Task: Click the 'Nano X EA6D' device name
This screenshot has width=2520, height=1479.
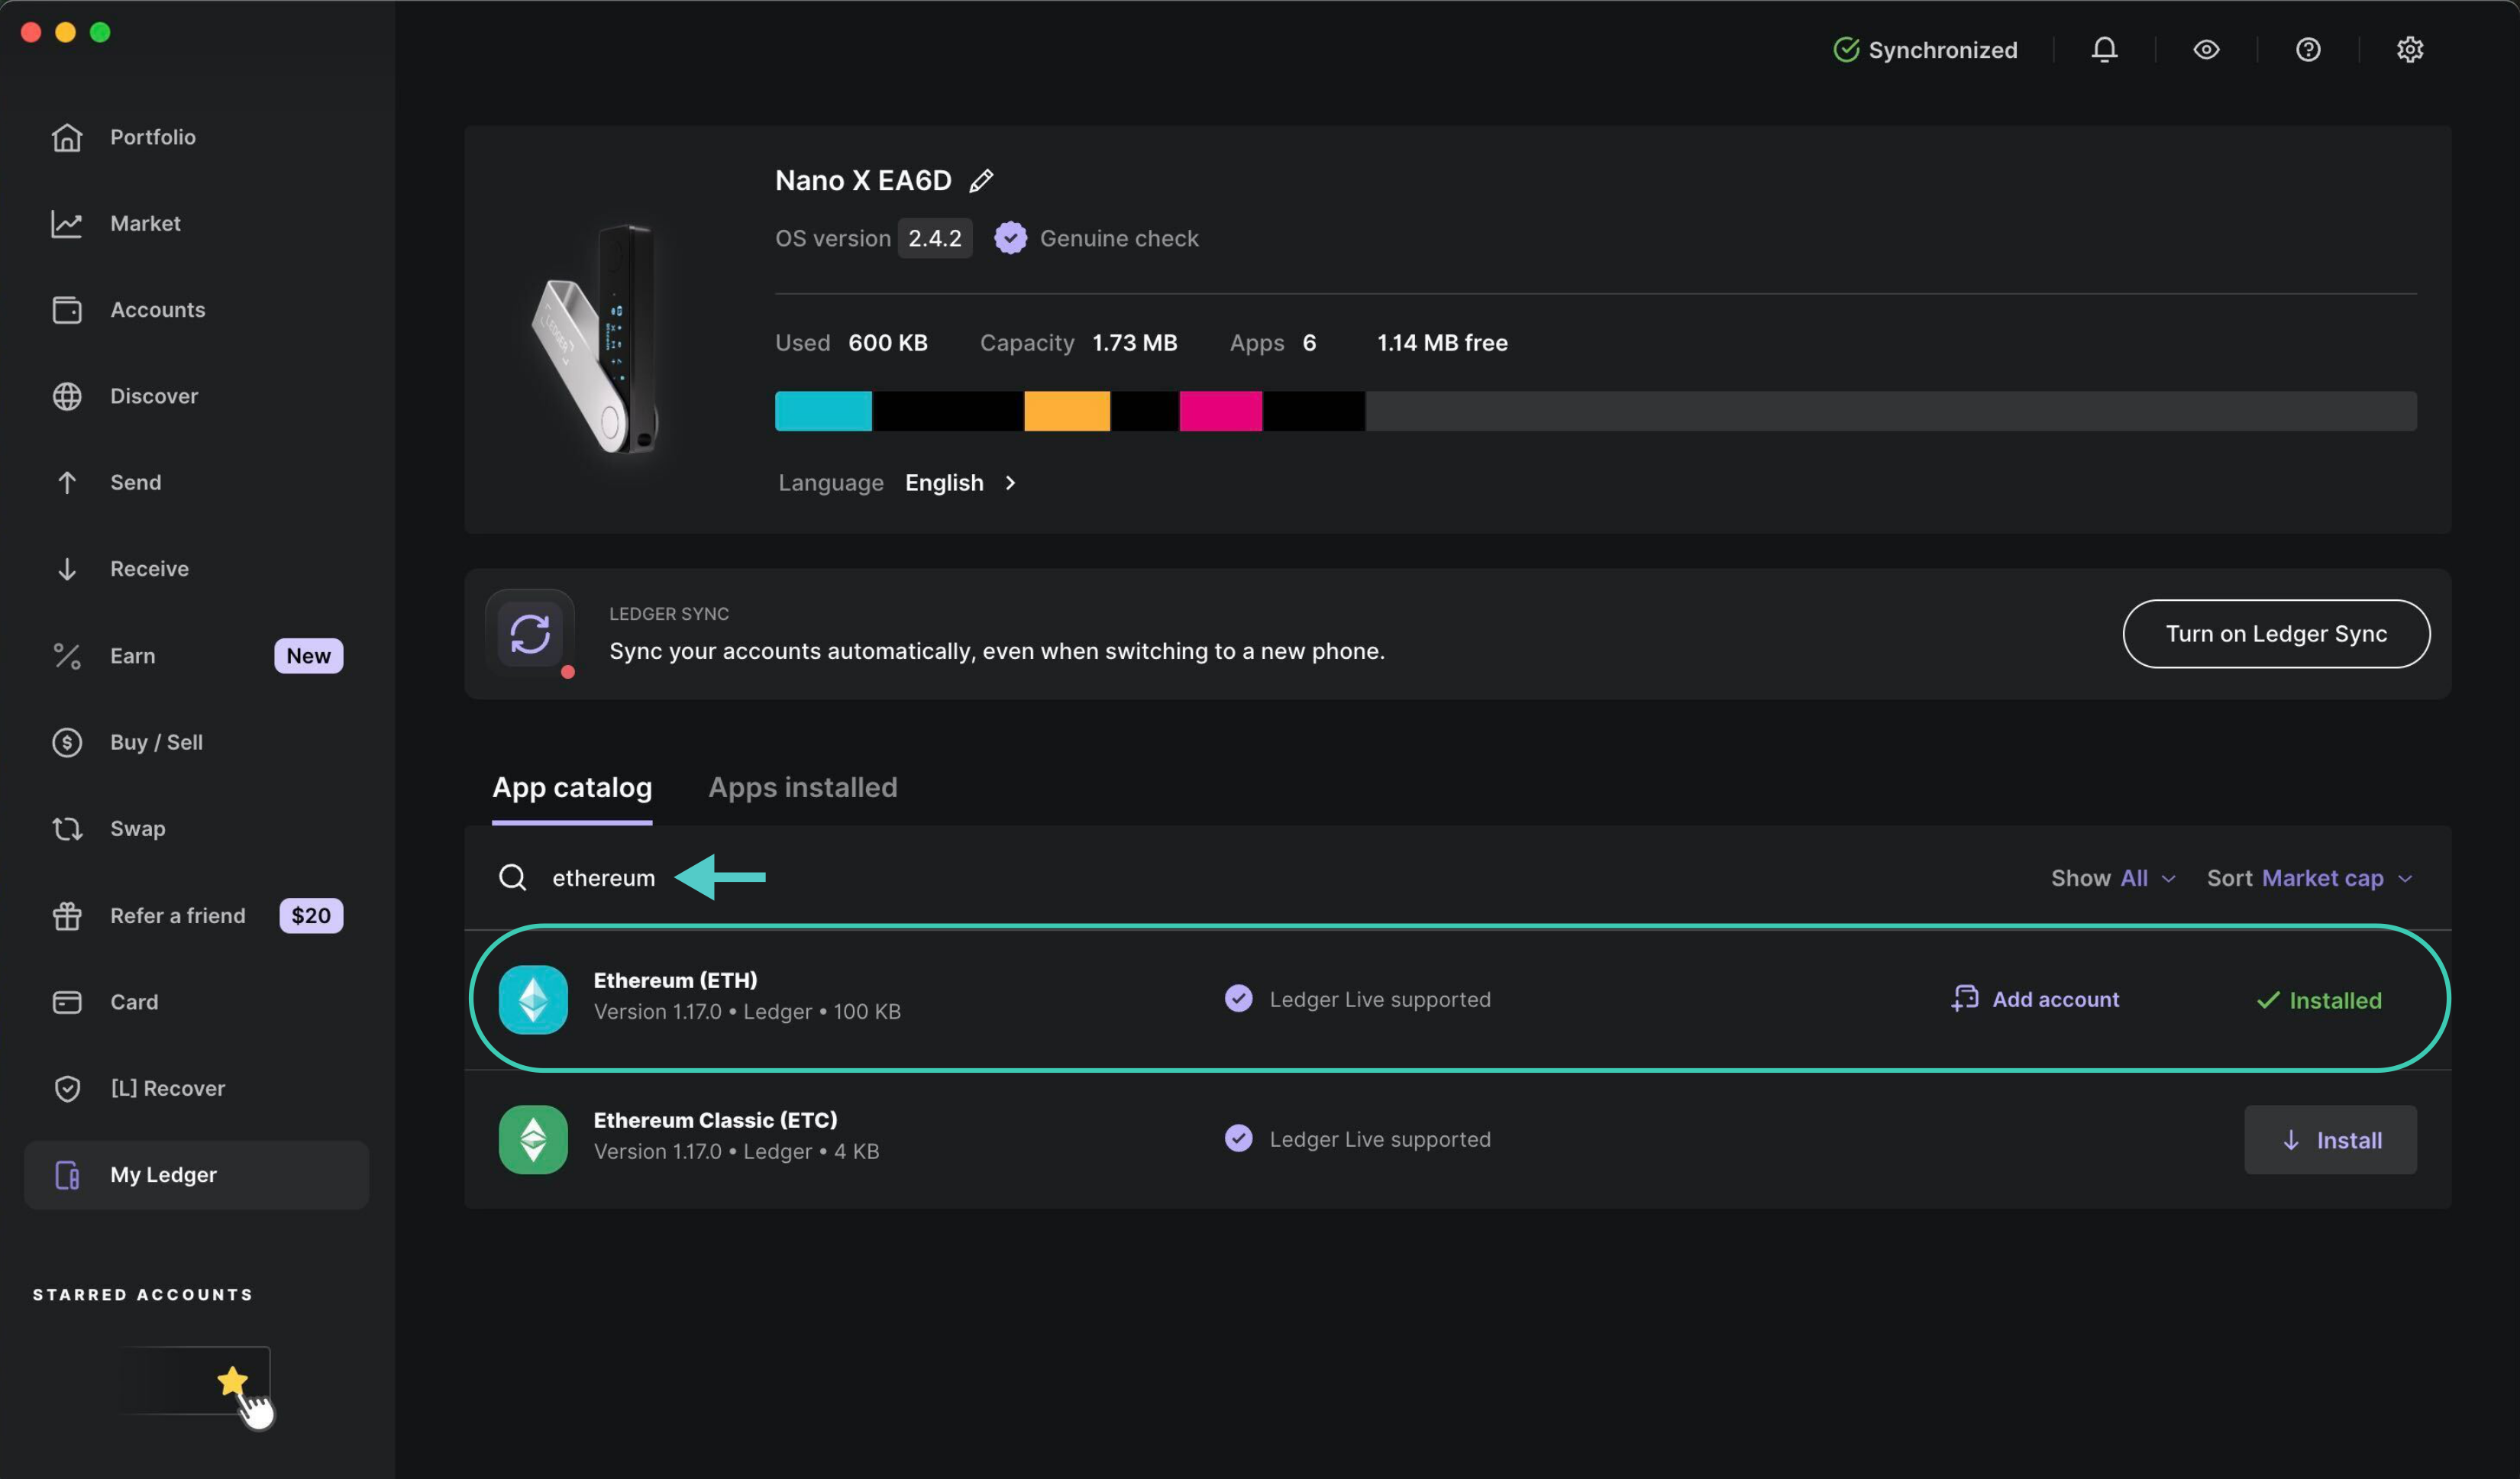Action: [863, 180]
